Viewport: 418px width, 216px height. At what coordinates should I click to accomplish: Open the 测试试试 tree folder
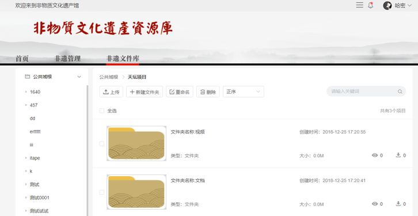39,211
